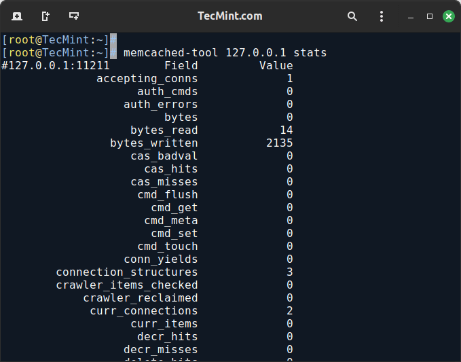Select the cmd_get field
The image size is (461, 362).
tap(174, 208)
